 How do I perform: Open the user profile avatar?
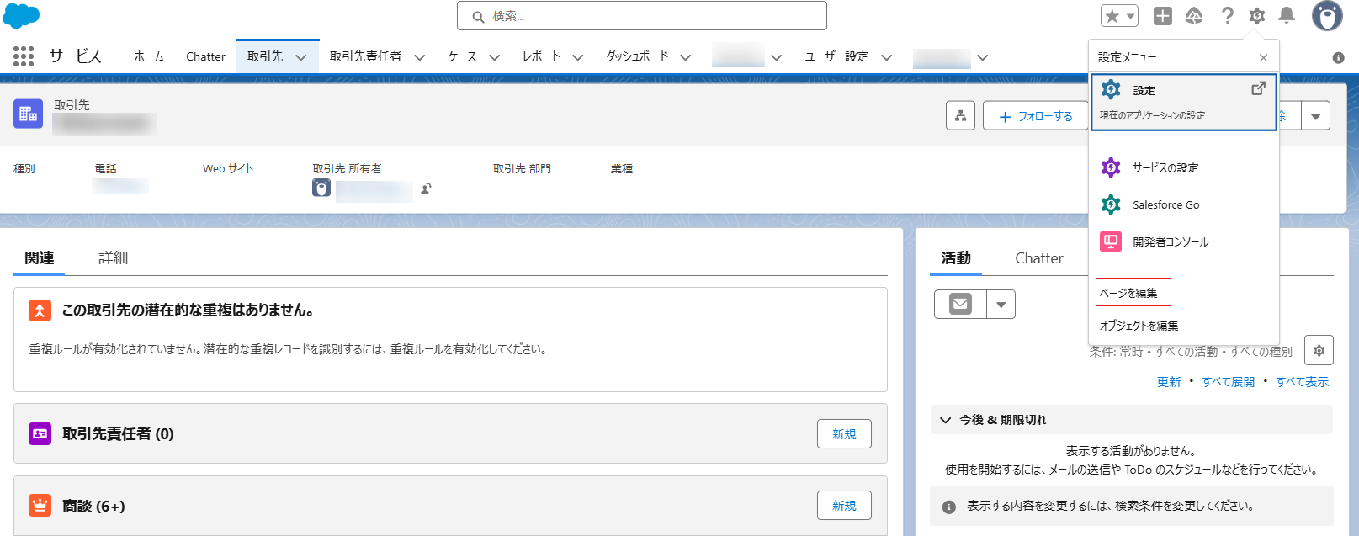click(x=1327, y=16)
